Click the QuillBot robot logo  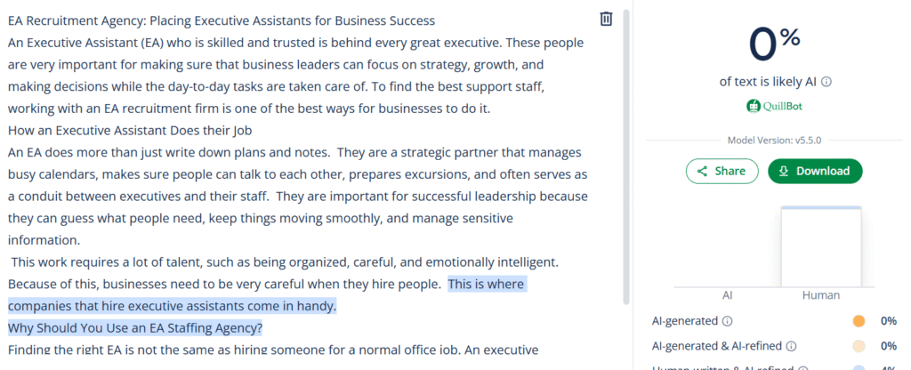753,107
